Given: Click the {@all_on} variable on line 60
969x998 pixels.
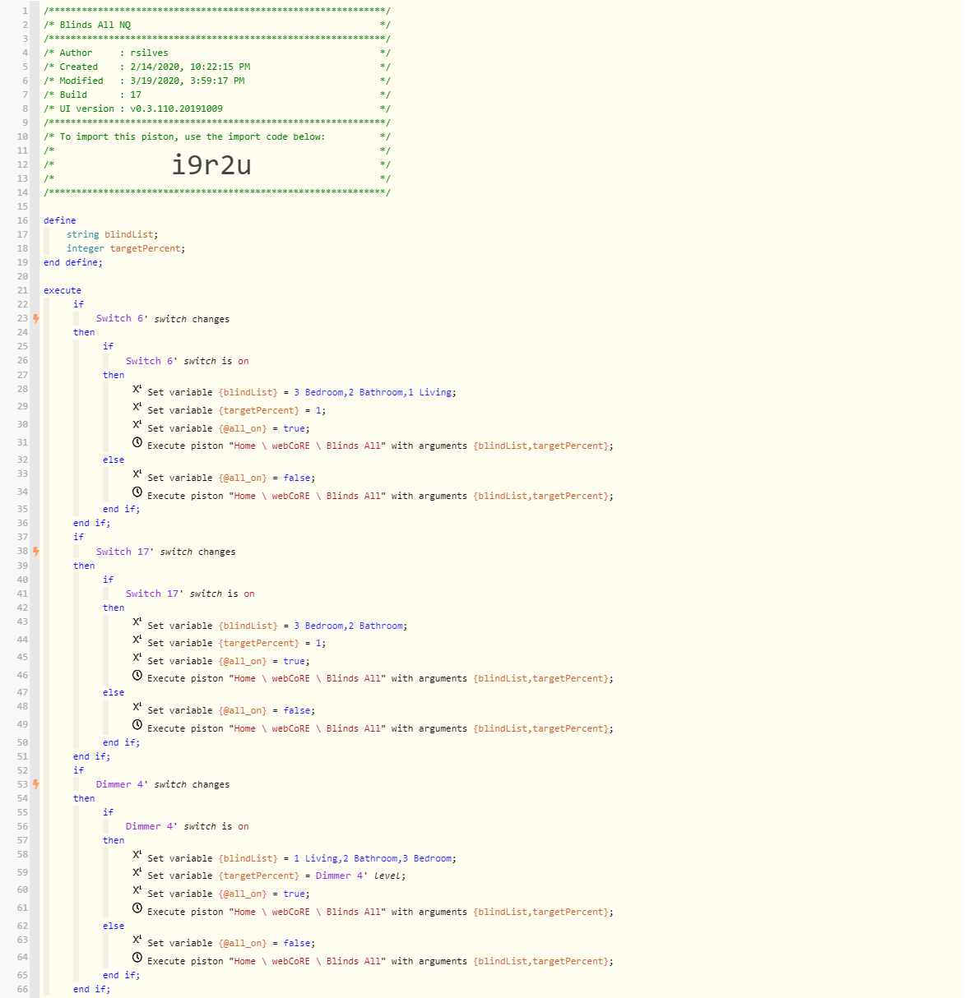Looking at the screenshot, I should 243,894.
